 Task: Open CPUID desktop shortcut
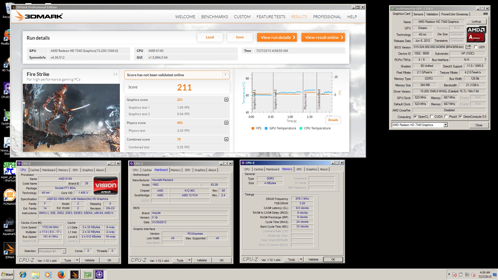click(6, 90)
